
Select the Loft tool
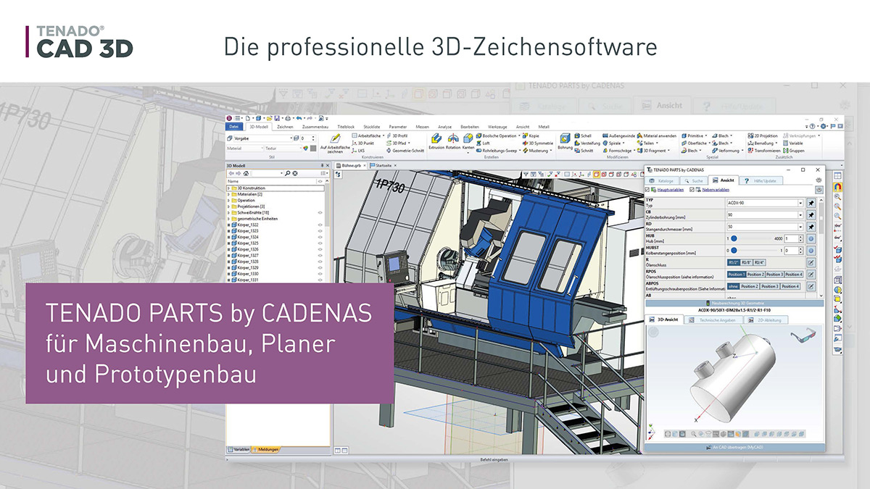point(484,143)
